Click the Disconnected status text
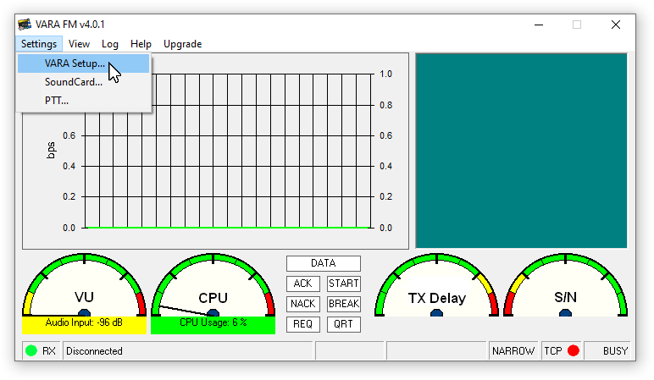Image resolution: width=654 pixels, height=380 pixels. click(x=94, y=351)
